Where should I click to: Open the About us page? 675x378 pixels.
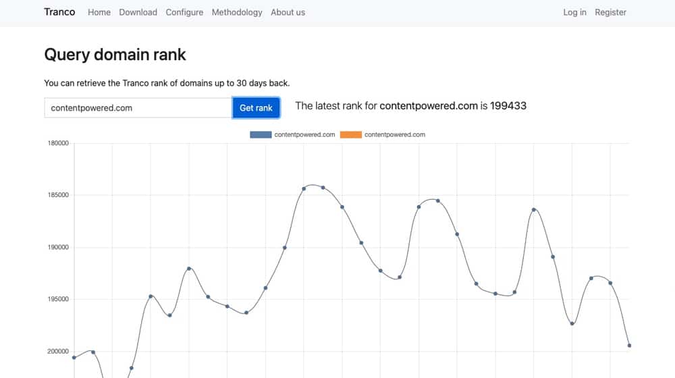288,12
